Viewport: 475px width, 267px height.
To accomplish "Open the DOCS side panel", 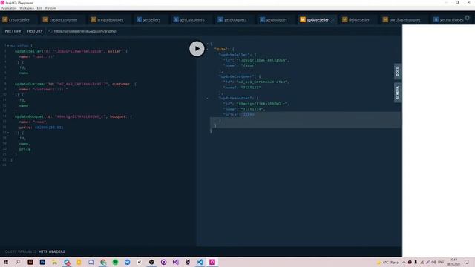I will pyautogui.click(x=398, y=72).
